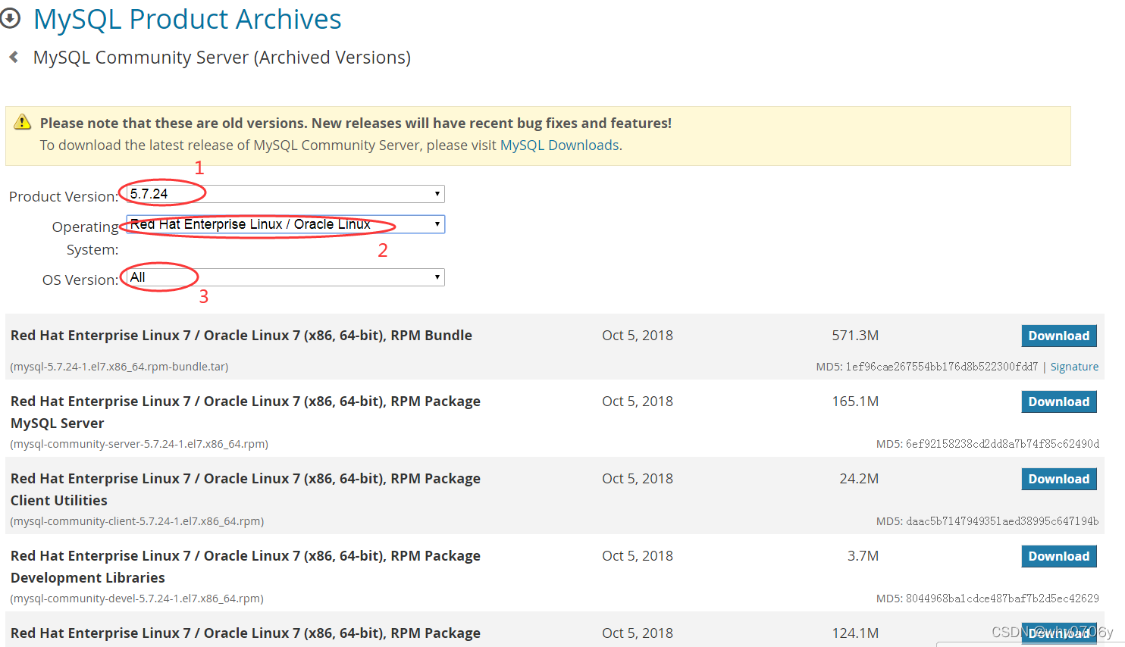1125x647 pixels.
Task: Click the MySQL Product Archives heading
Action: point(187,19)
